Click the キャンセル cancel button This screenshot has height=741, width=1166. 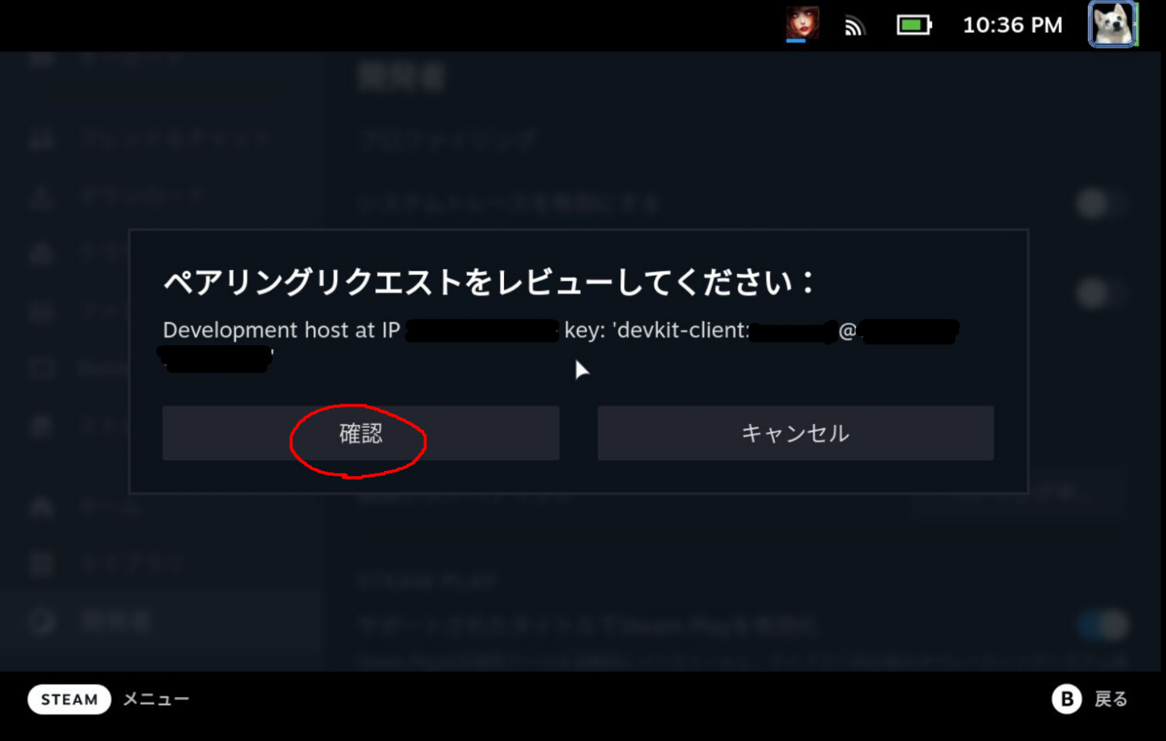click(795, 433)
